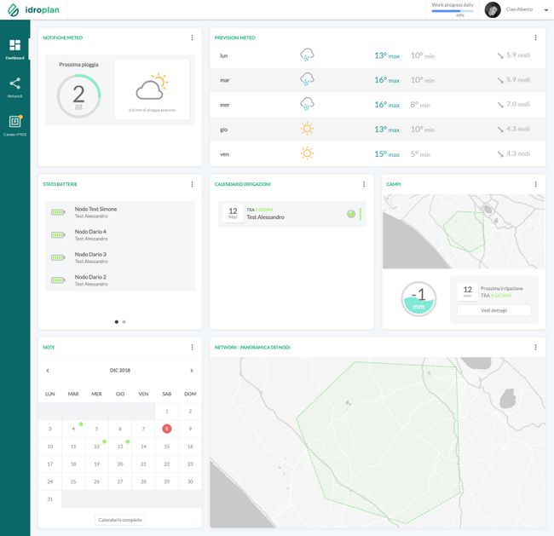Click Nodo Dario 4 battery icon
554x536 pixels.
coord(58,235)
